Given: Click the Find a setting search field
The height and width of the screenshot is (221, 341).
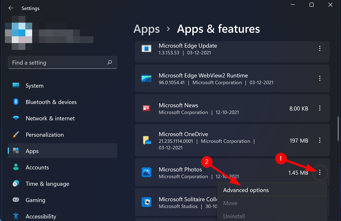Looking at the screenshot, I should (62, 62).
